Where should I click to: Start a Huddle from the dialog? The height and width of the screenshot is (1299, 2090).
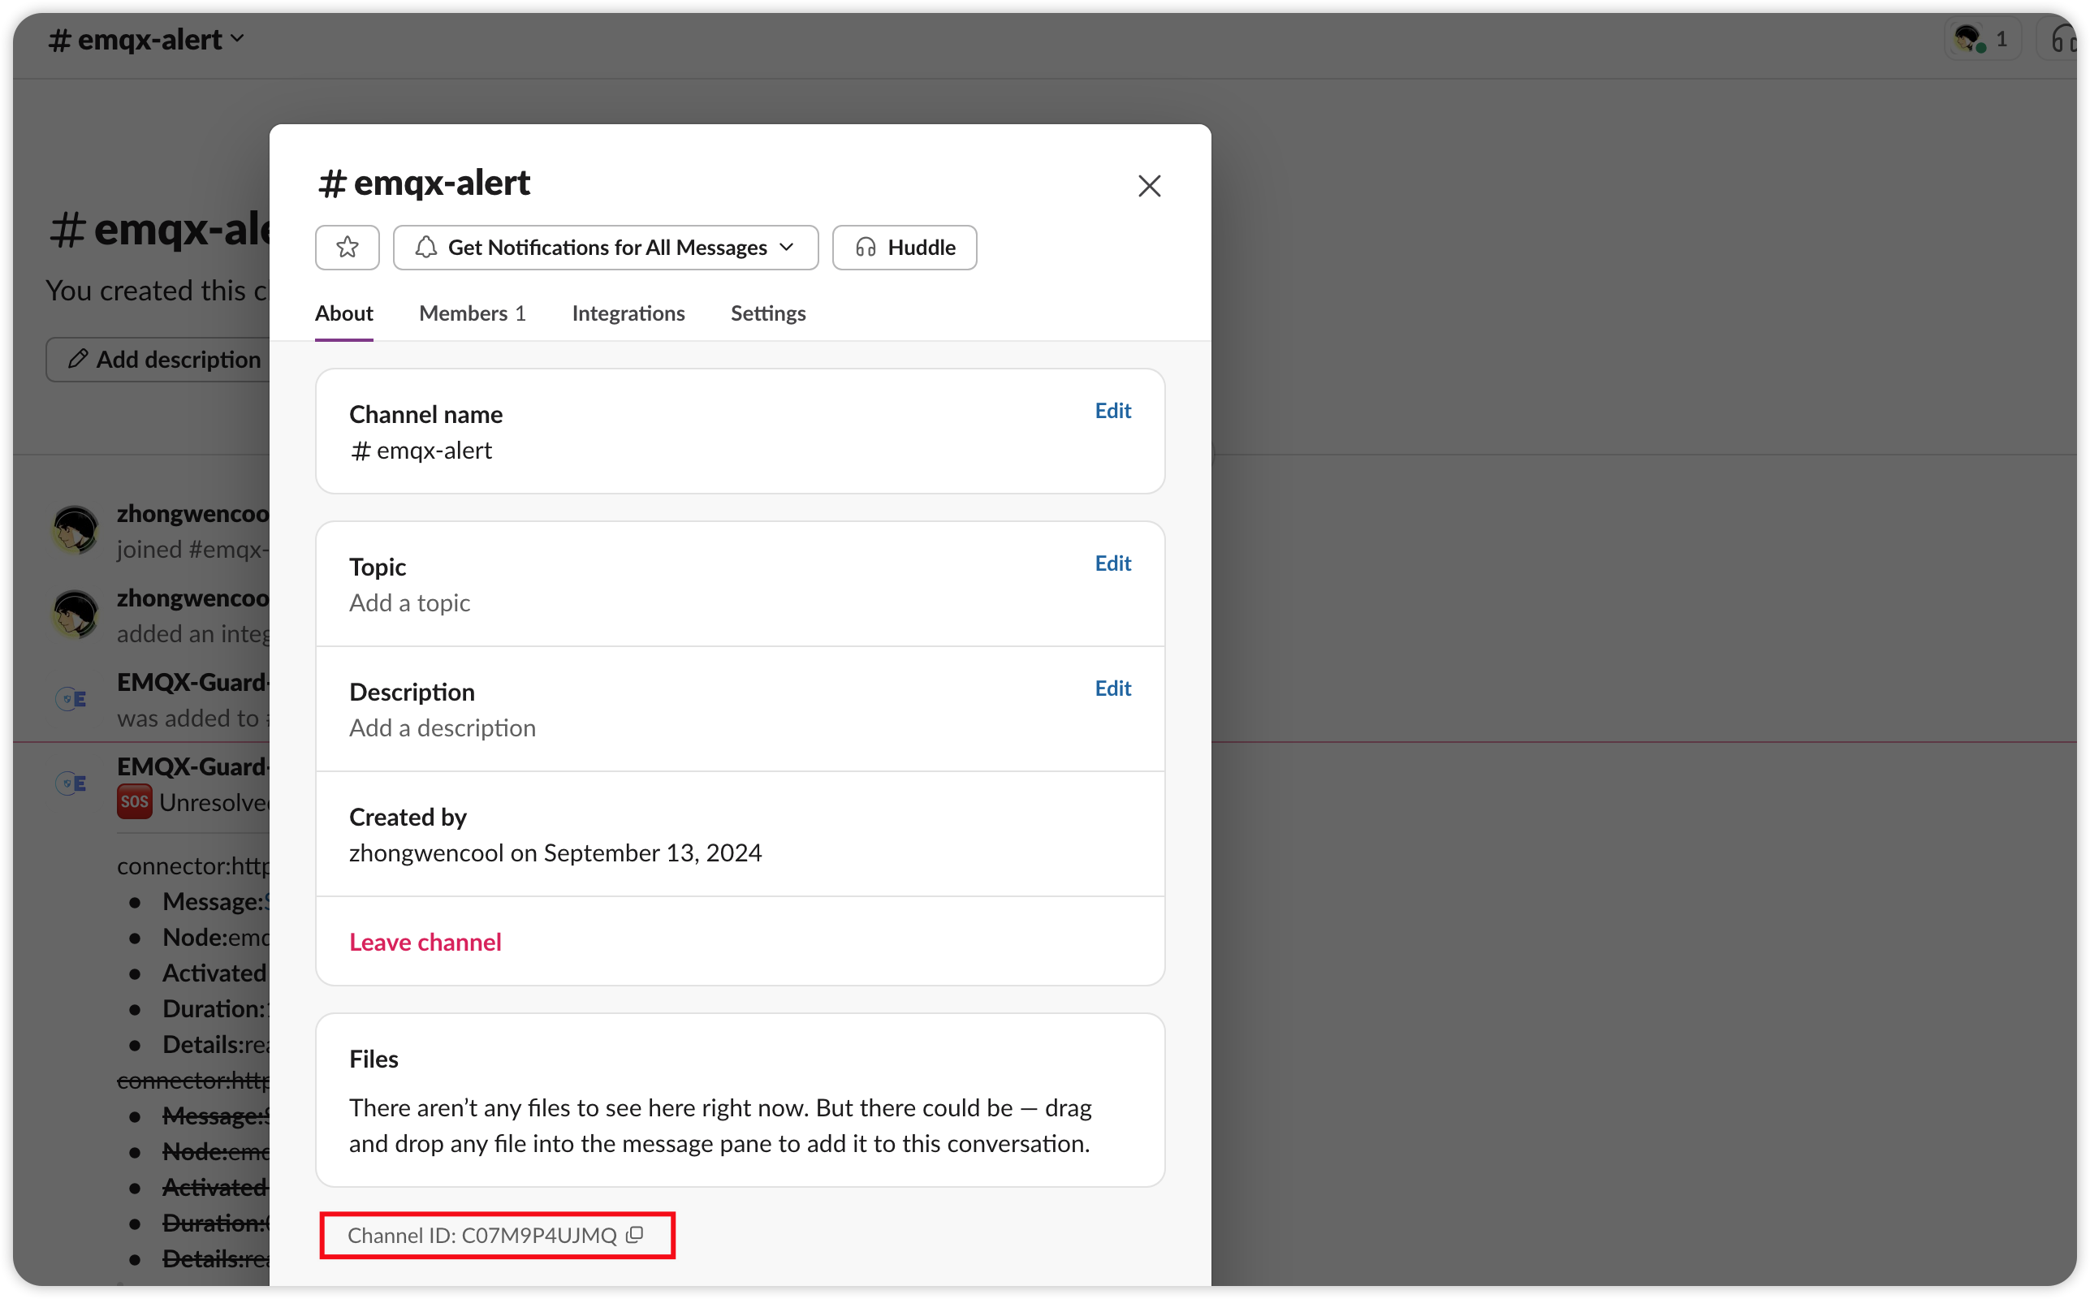click(905, 248)
